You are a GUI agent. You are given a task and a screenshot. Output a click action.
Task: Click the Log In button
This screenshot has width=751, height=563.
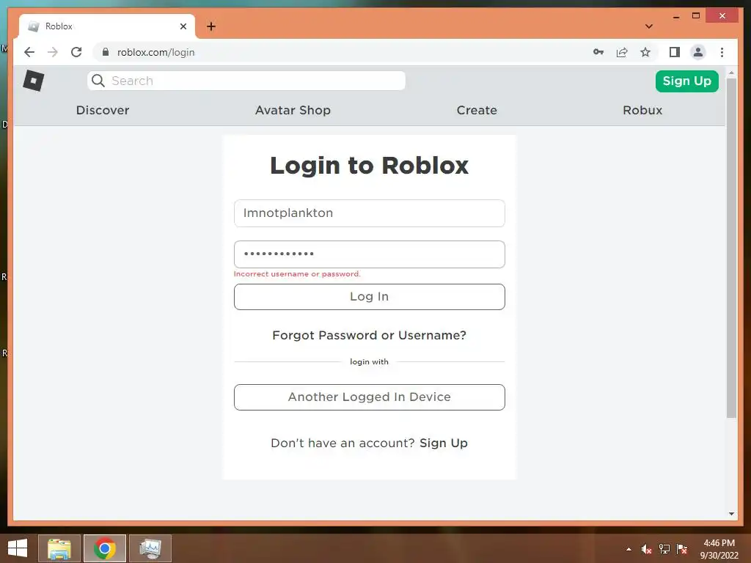[x=370, y=297]
